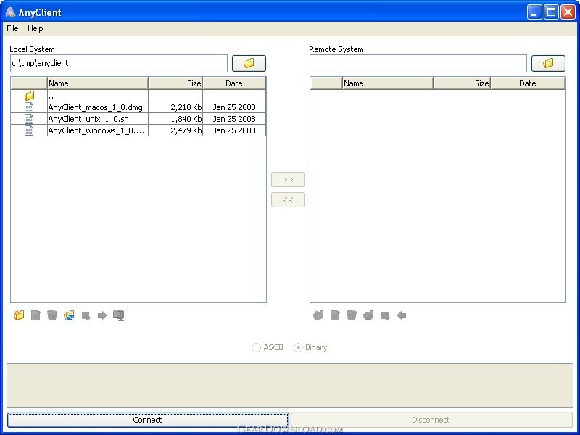Screen dimensions: 580x435
Task: Select the Binary transfer mode
Action: click(310, 348)
